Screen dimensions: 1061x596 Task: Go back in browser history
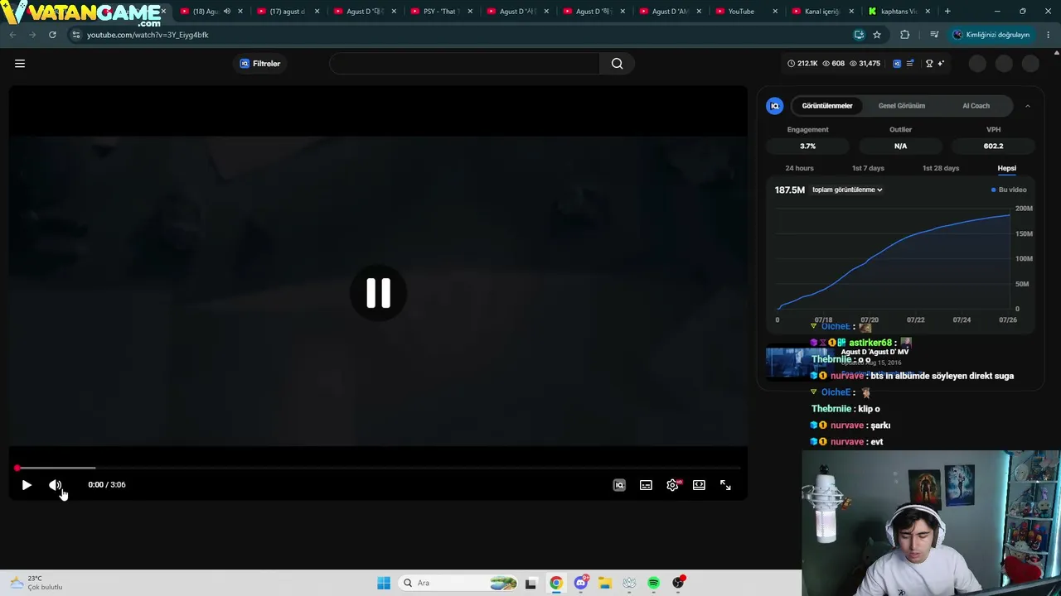tap(12, 35)
